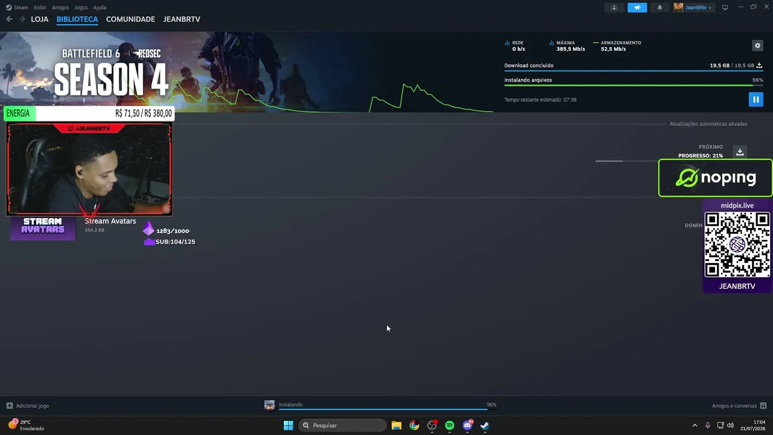Pause the current installation
The width and height of the screenshot is (773, 435).
(755, 99)
